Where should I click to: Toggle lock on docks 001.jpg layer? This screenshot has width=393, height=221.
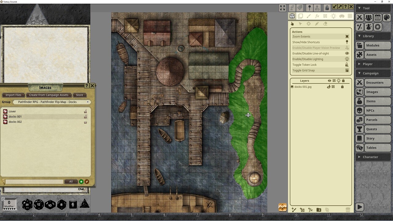click(342, 87)
